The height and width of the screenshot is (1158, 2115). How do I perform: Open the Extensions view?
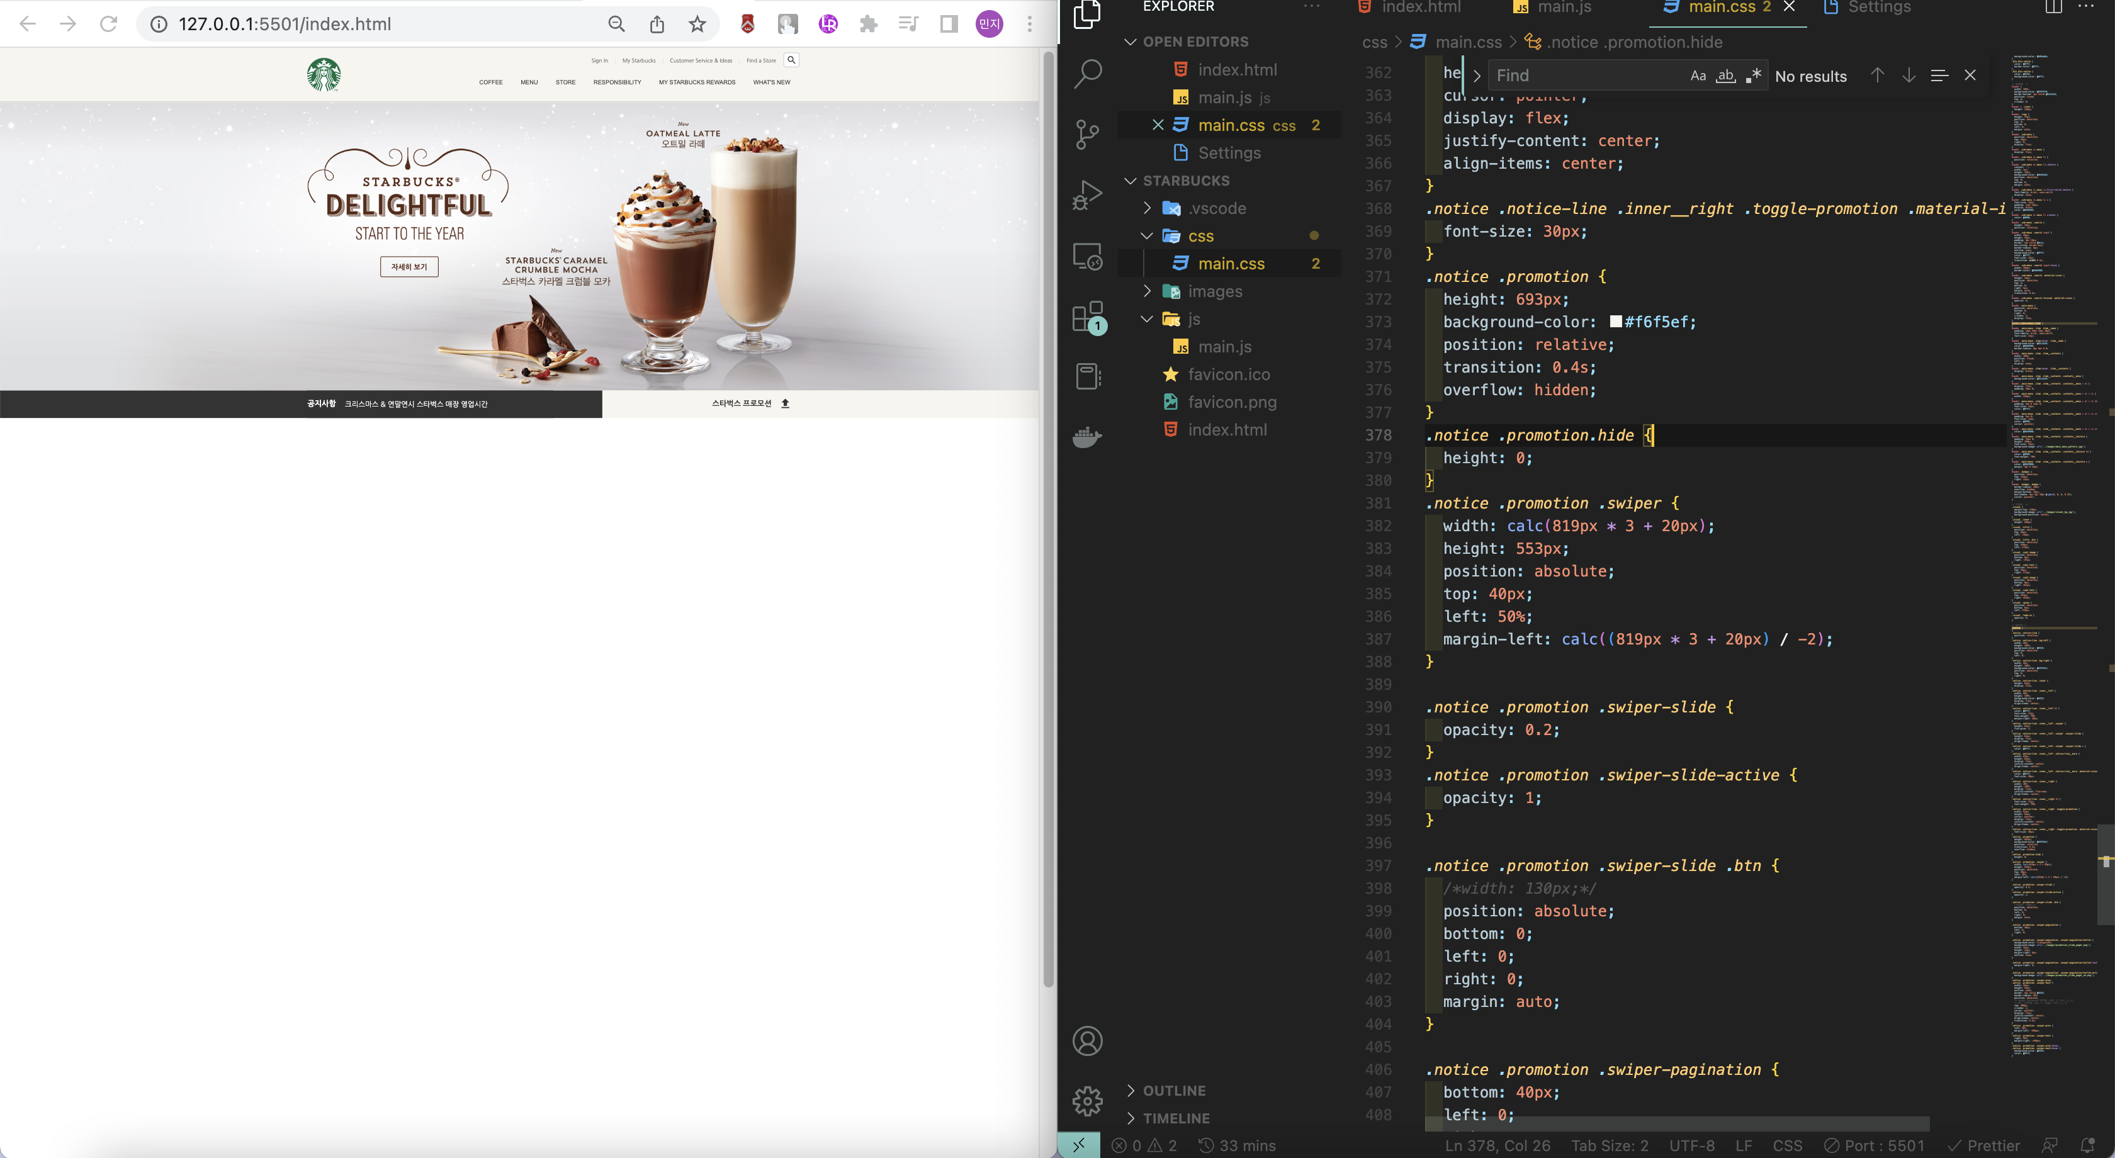[x=1087, y=317]
